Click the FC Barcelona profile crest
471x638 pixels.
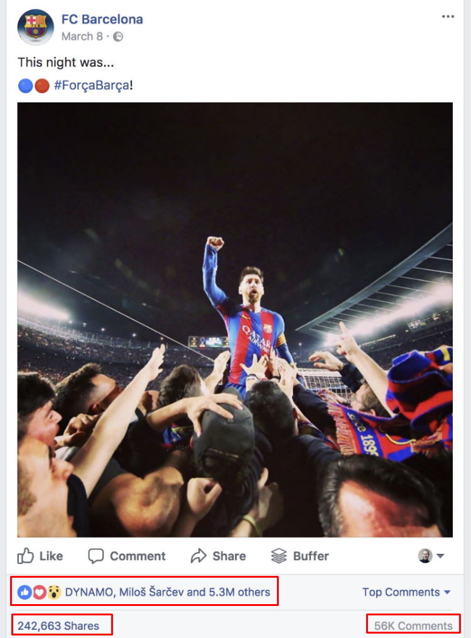(x=35, y=27)
